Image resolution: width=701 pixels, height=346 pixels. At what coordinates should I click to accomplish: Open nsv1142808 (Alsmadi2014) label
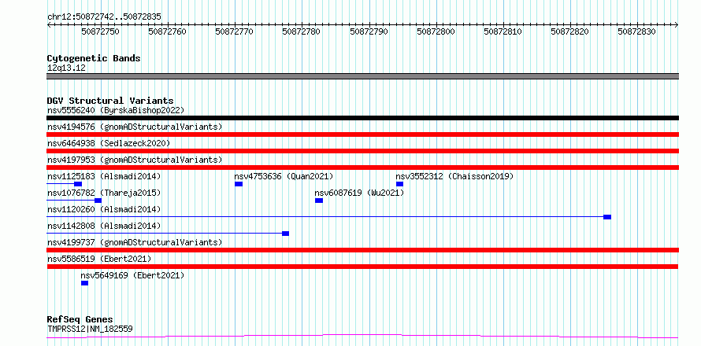[x=104, y=226]
